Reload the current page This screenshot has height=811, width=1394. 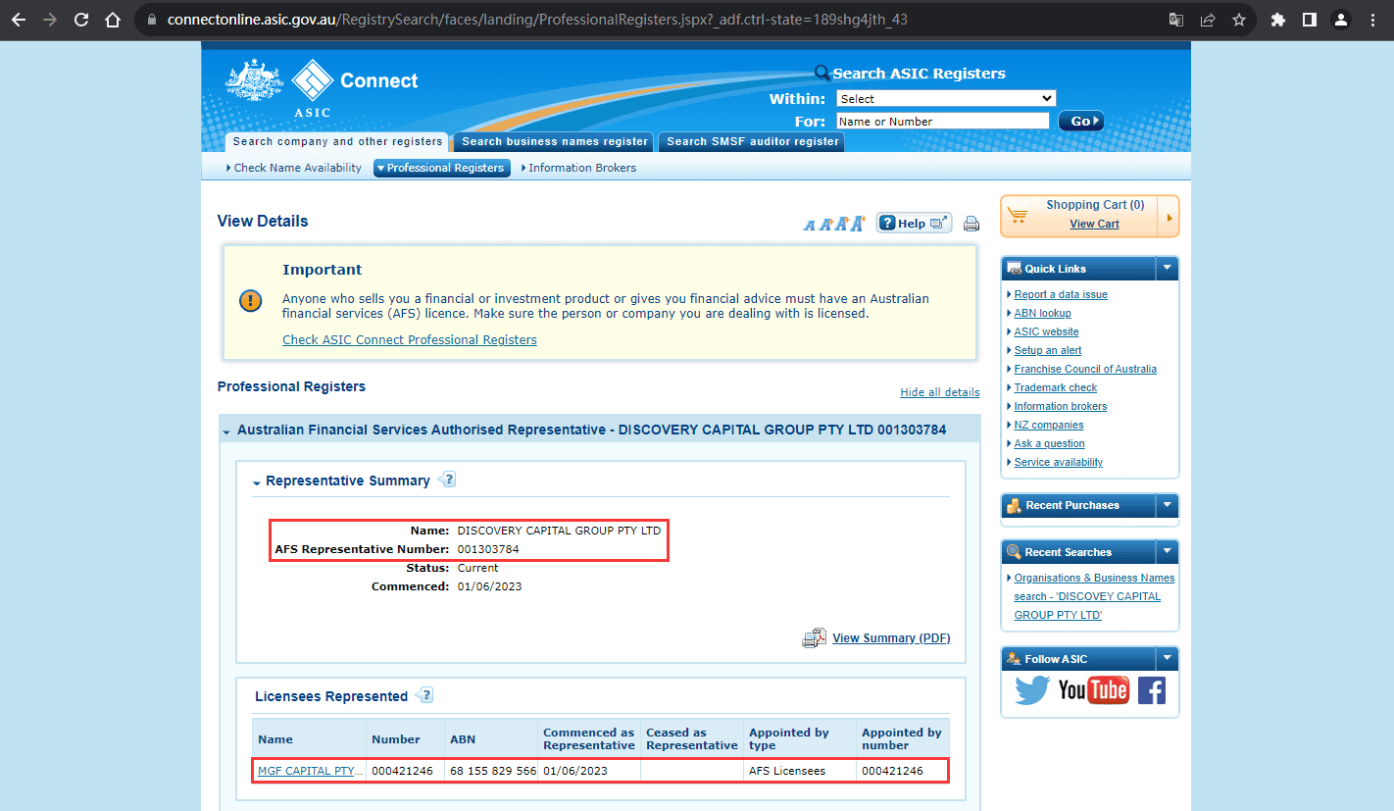[x=81, y=20]
